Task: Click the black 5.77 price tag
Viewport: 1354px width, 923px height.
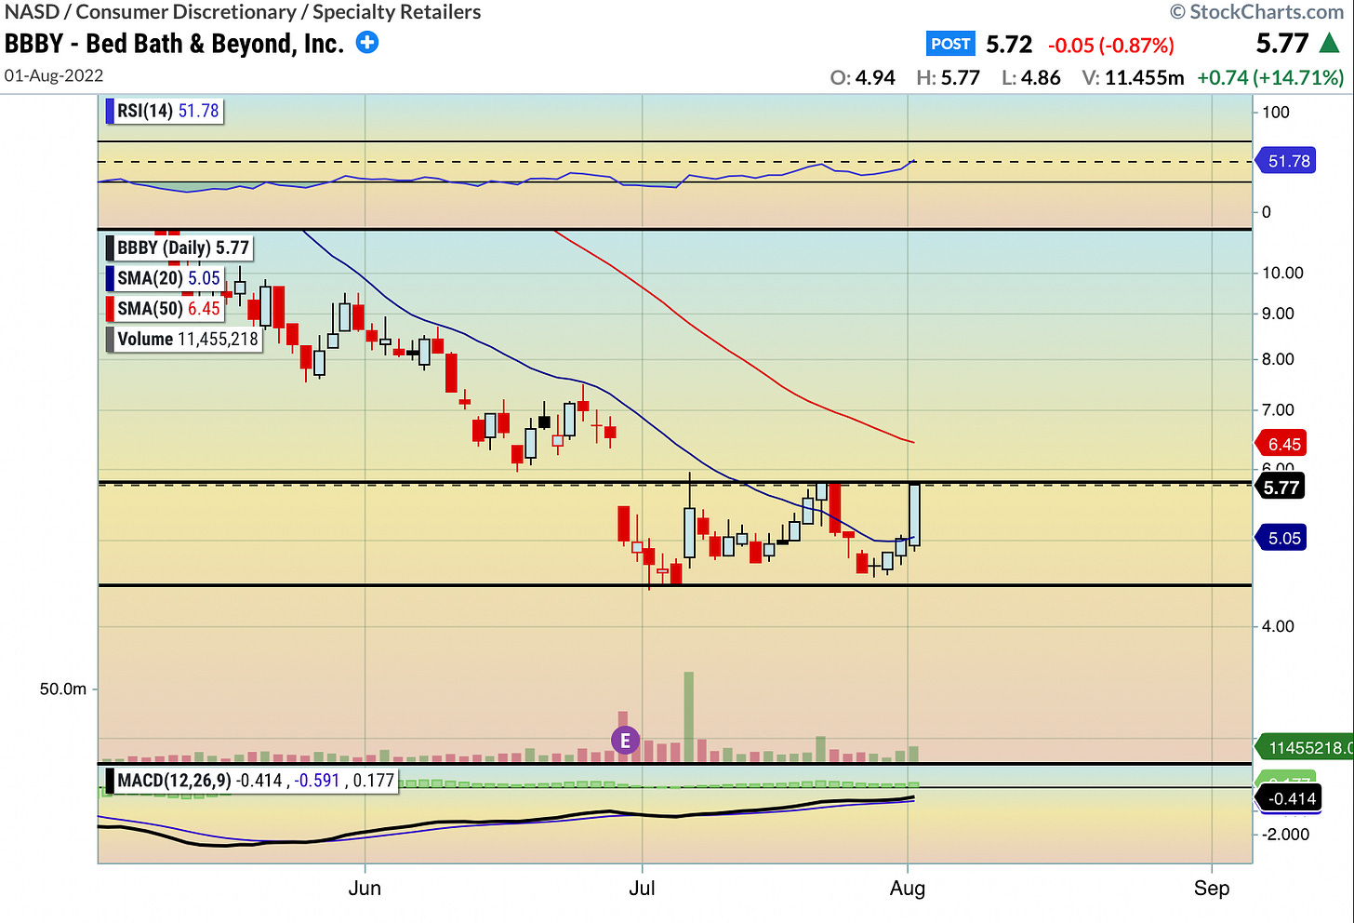Action: (1280, 488)
